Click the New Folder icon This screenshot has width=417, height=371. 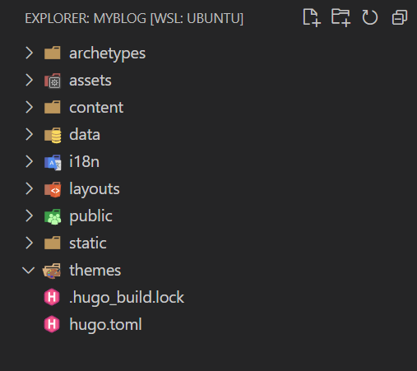(341, 18)
